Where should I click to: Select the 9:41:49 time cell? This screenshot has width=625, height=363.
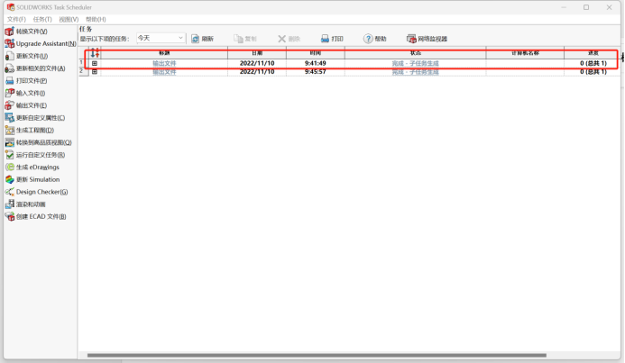[316, 63]
